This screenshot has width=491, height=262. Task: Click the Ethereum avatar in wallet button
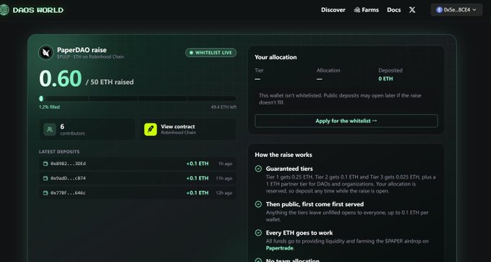440,9
